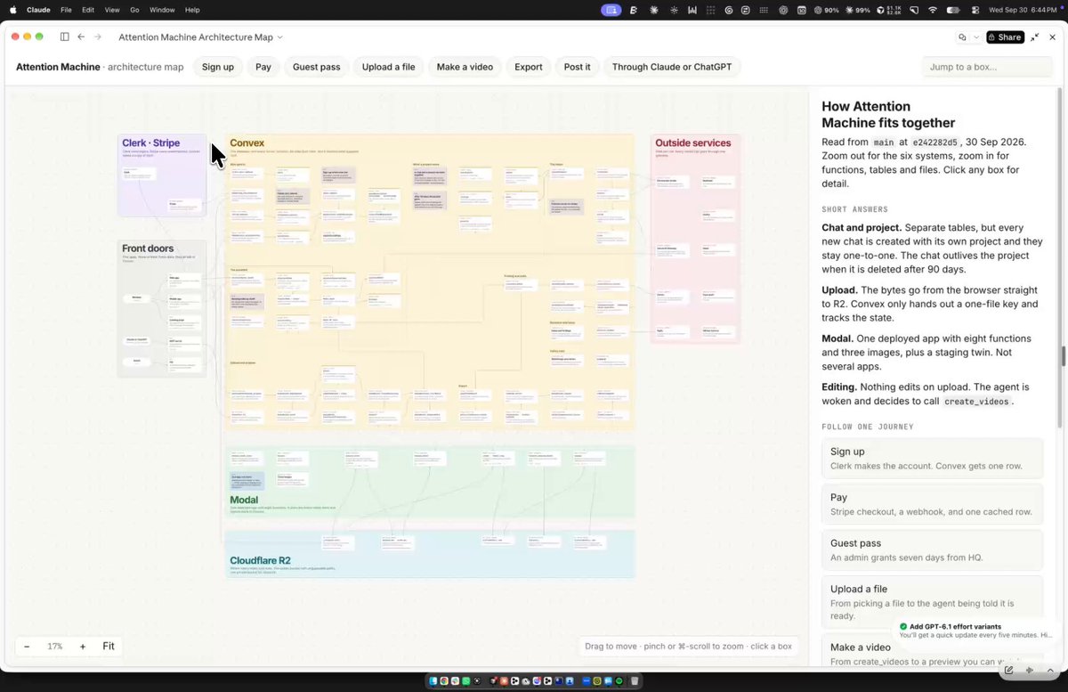Select the Pay journey pill
This screenshot has height=692, width=1068.
coord(263,67)
